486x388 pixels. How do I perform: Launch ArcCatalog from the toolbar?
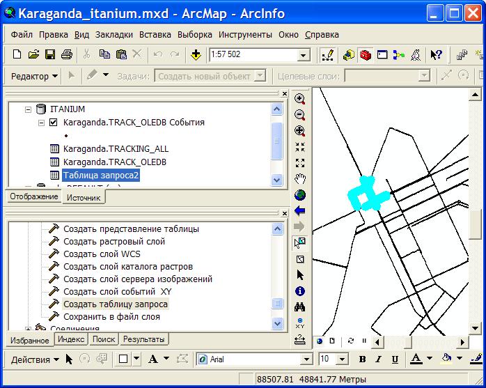(349, 55)
